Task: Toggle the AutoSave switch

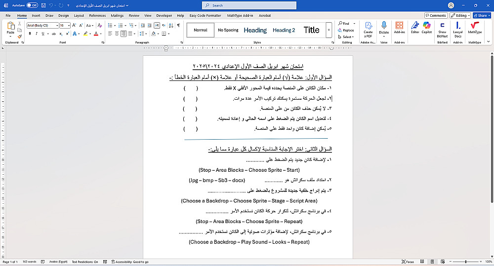Action: tap(32, 5)
